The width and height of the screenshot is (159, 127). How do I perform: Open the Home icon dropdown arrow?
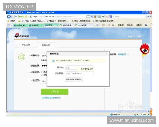click(100, 25)
